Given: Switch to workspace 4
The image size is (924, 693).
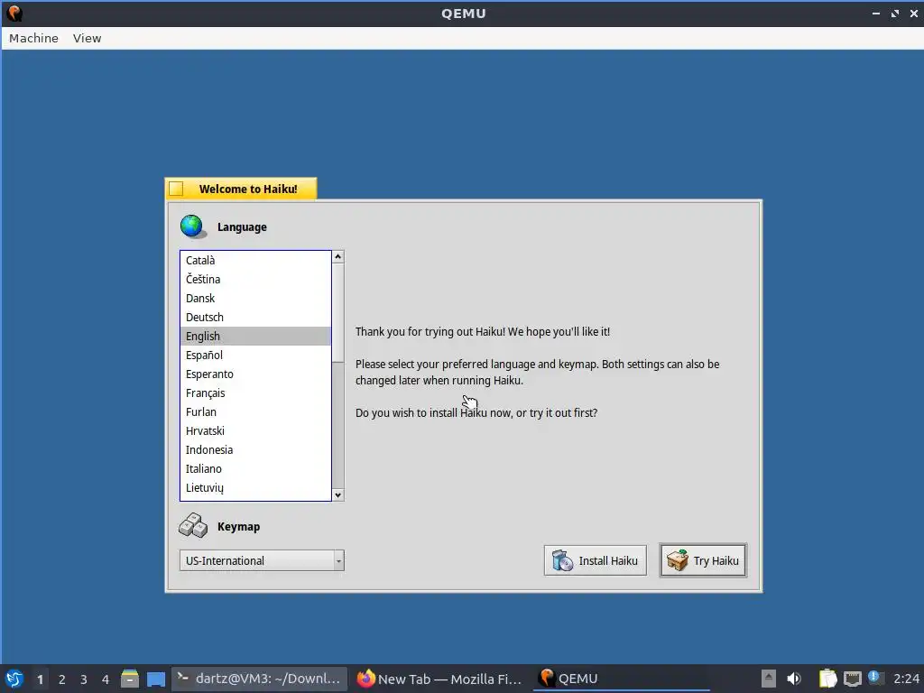Looking at the screenshot, I should coord(106,679).
